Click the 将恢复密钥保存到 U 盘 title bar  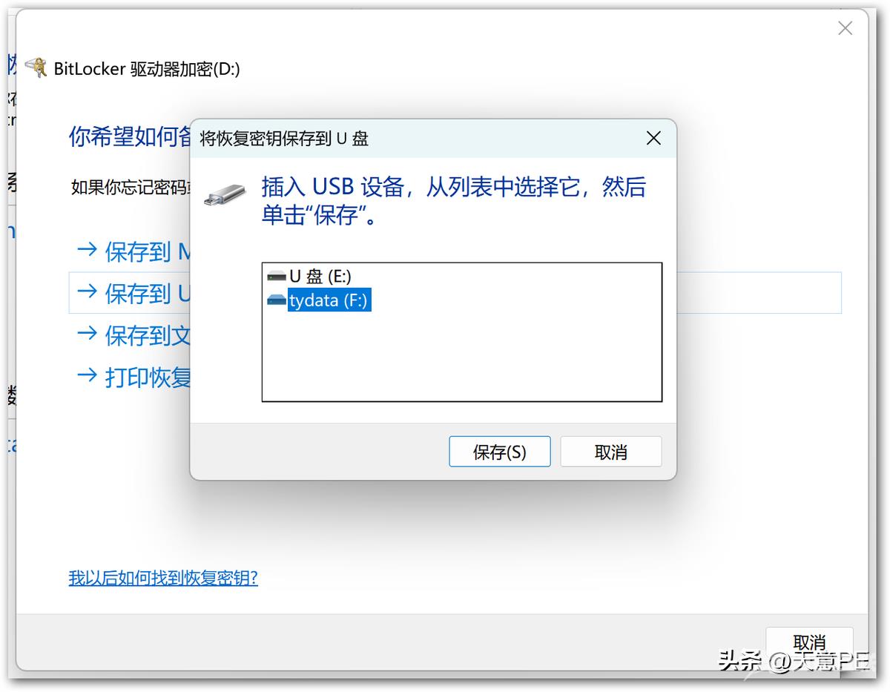[x=415, y=138]
